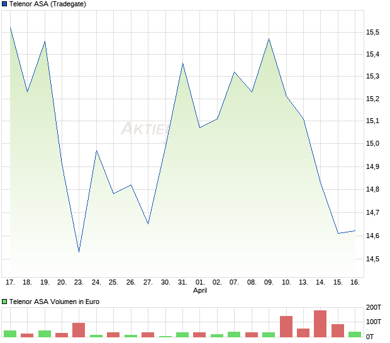Click the green Volumen legend square
The height and width of the screenshot is (343, 390).
[4, 302]
